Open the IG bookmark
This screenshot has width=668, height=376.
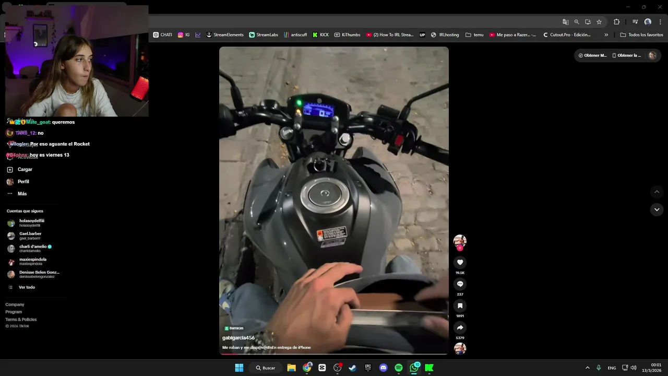click(184, 35)
